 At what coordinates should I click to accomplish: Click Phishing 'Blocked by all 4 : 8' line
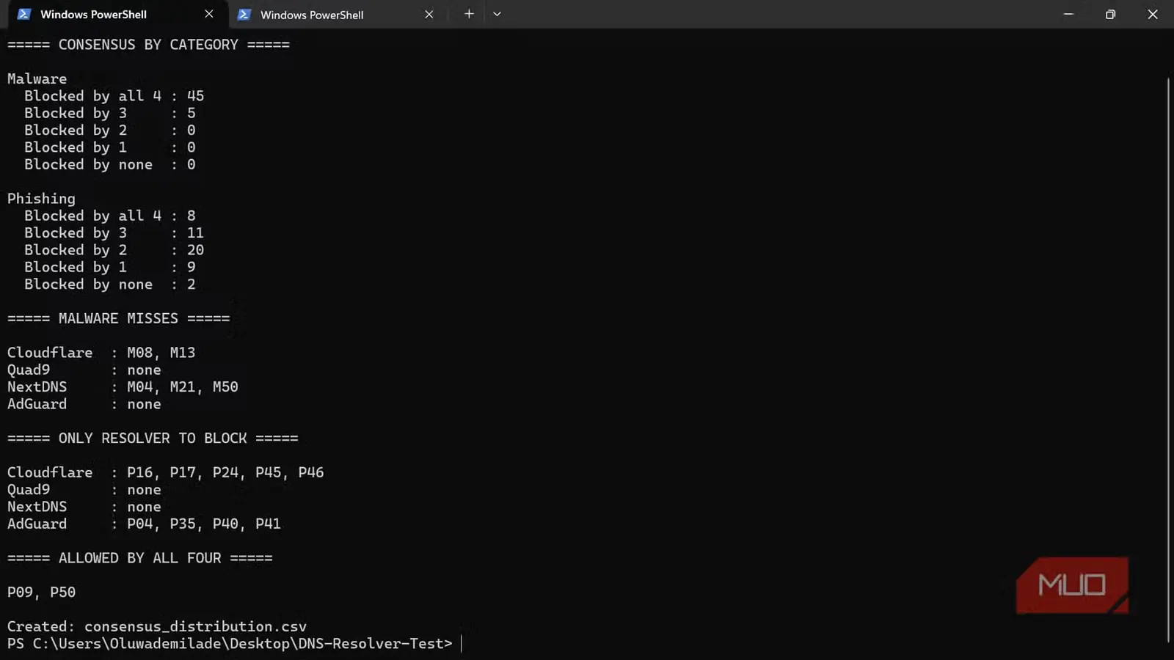point(110,216)
